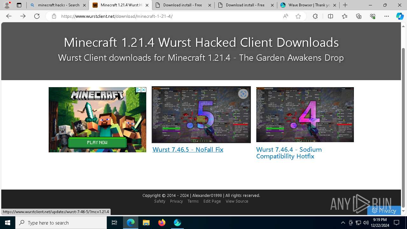Toggle Split screen view icon
The height and width of the screenshot is (229, 407).
[x=330, y=16]
